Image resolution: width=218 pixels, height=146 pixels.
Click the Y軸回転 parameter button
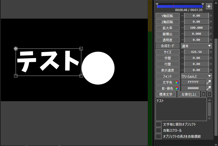167,16
